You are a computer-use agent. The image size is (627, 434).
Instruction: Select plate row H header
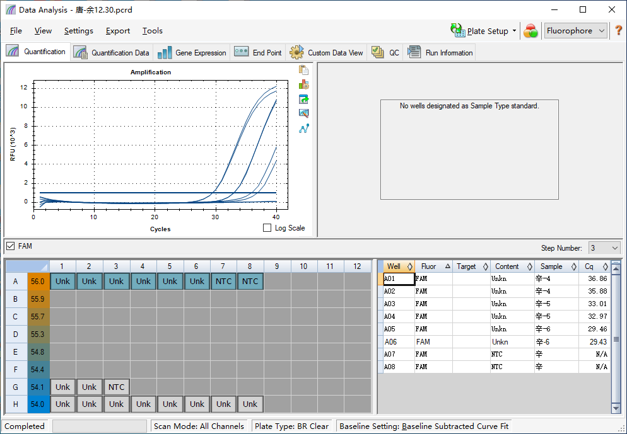(16, 404)
